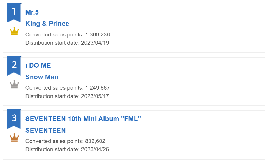Click distribution start date 2023/04/19
Viewport: 268px width, 162px height.
[x=67, y=43]
